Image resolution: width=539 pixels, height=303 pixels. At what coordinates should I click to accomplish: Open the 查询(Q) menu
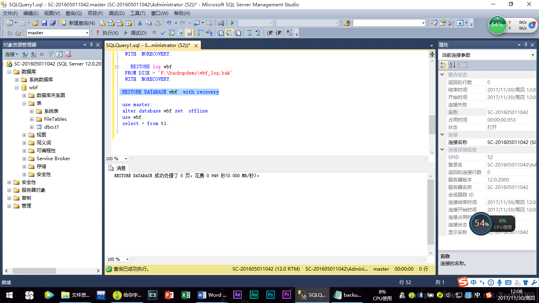pos(74,13)
